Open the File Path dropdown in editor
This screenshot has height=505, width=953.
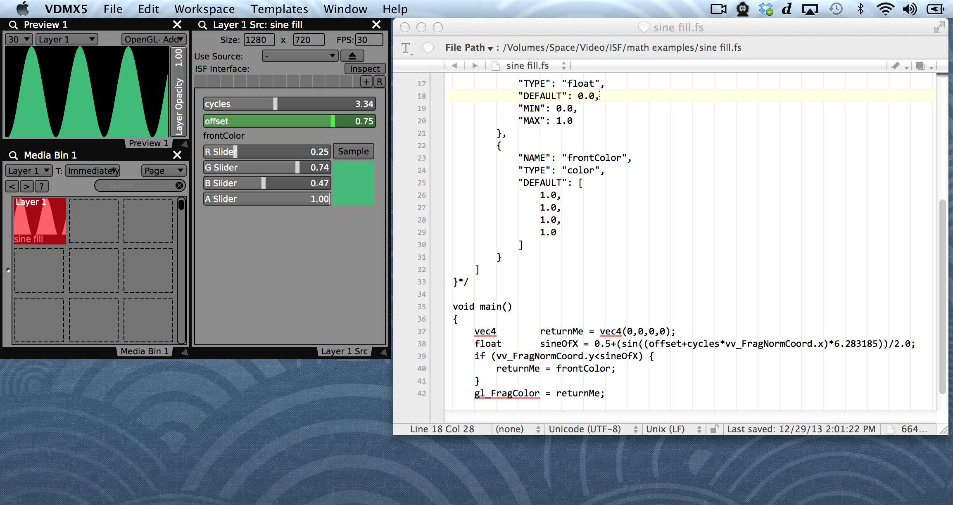point(469,47)
